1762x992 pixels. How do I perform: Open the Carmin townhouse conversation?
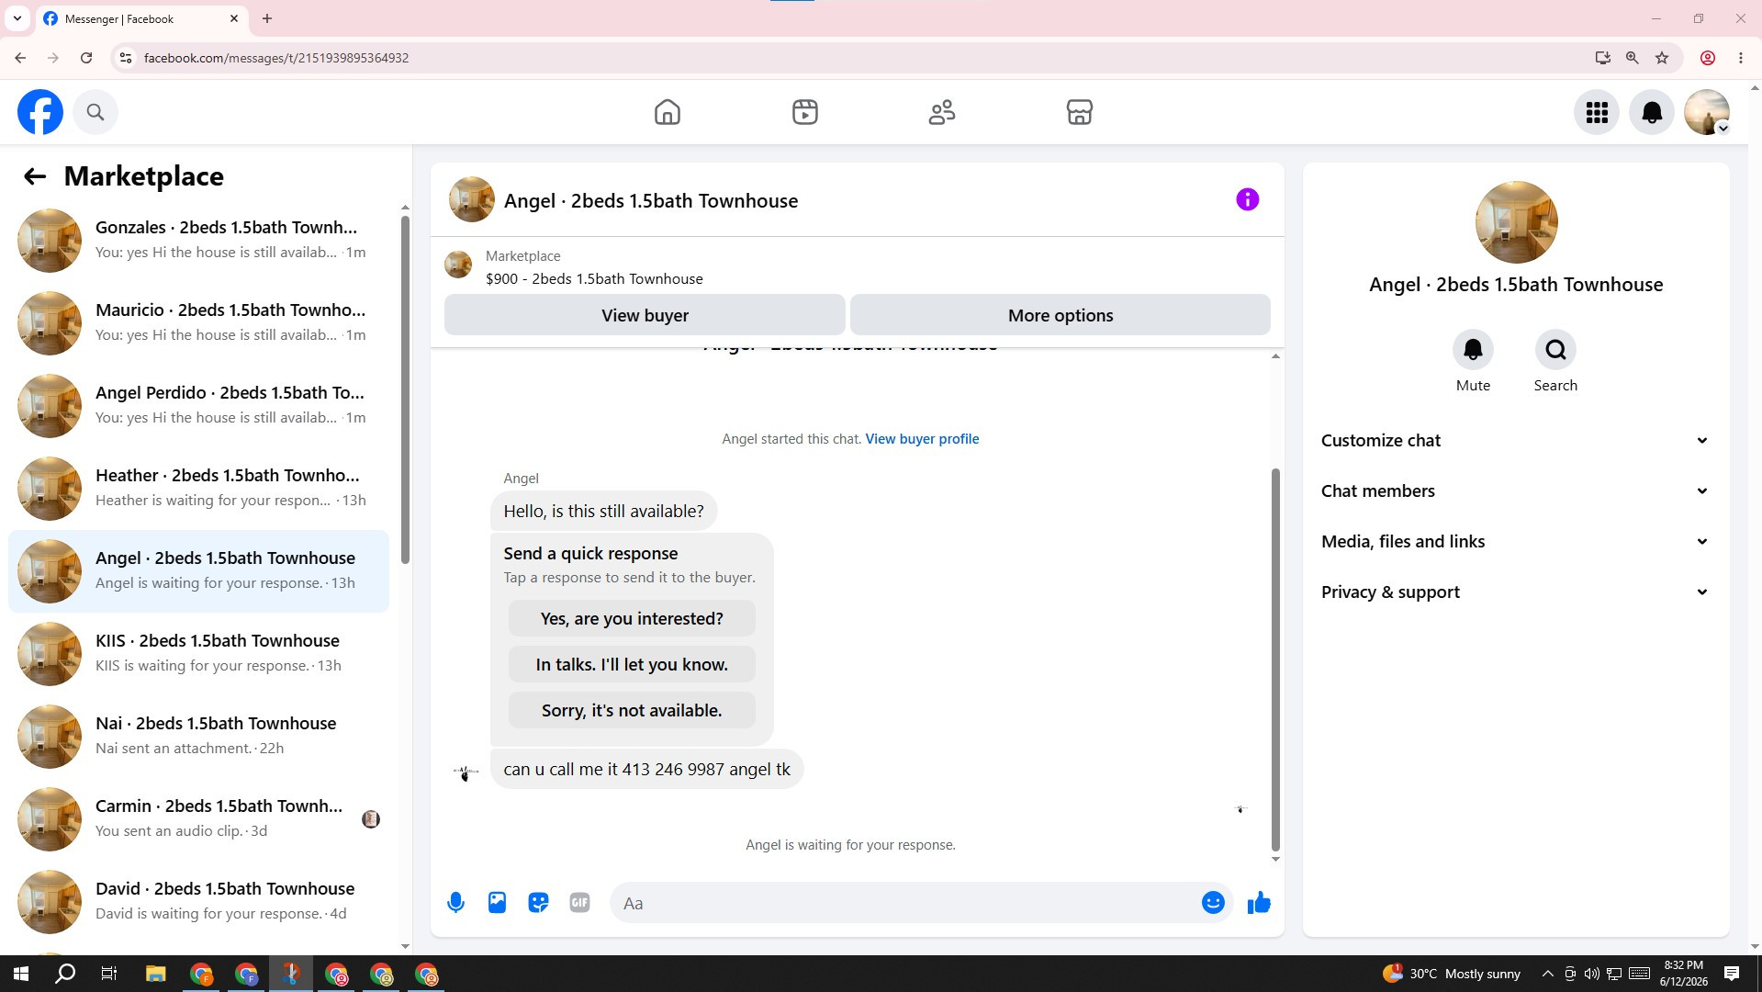(x=198, y=819)
